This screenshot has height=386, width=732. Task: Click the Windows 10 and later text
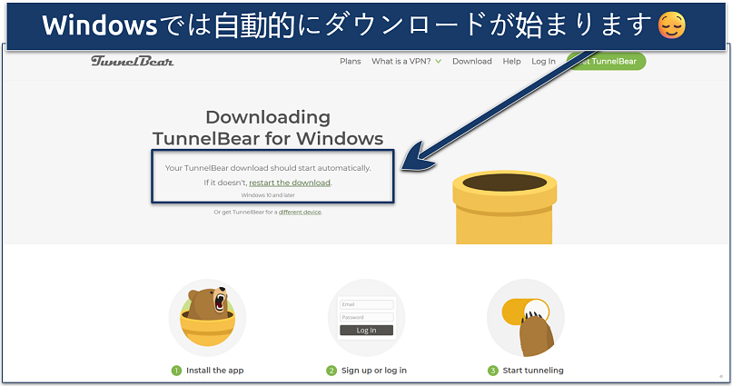(268, 195)
